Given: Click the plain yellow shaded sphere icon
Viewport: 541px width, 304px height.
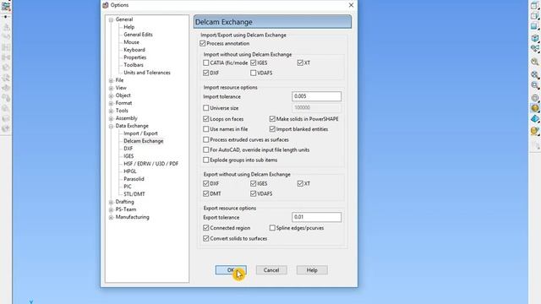Looking at the screenshot, I should coord(535,108).
